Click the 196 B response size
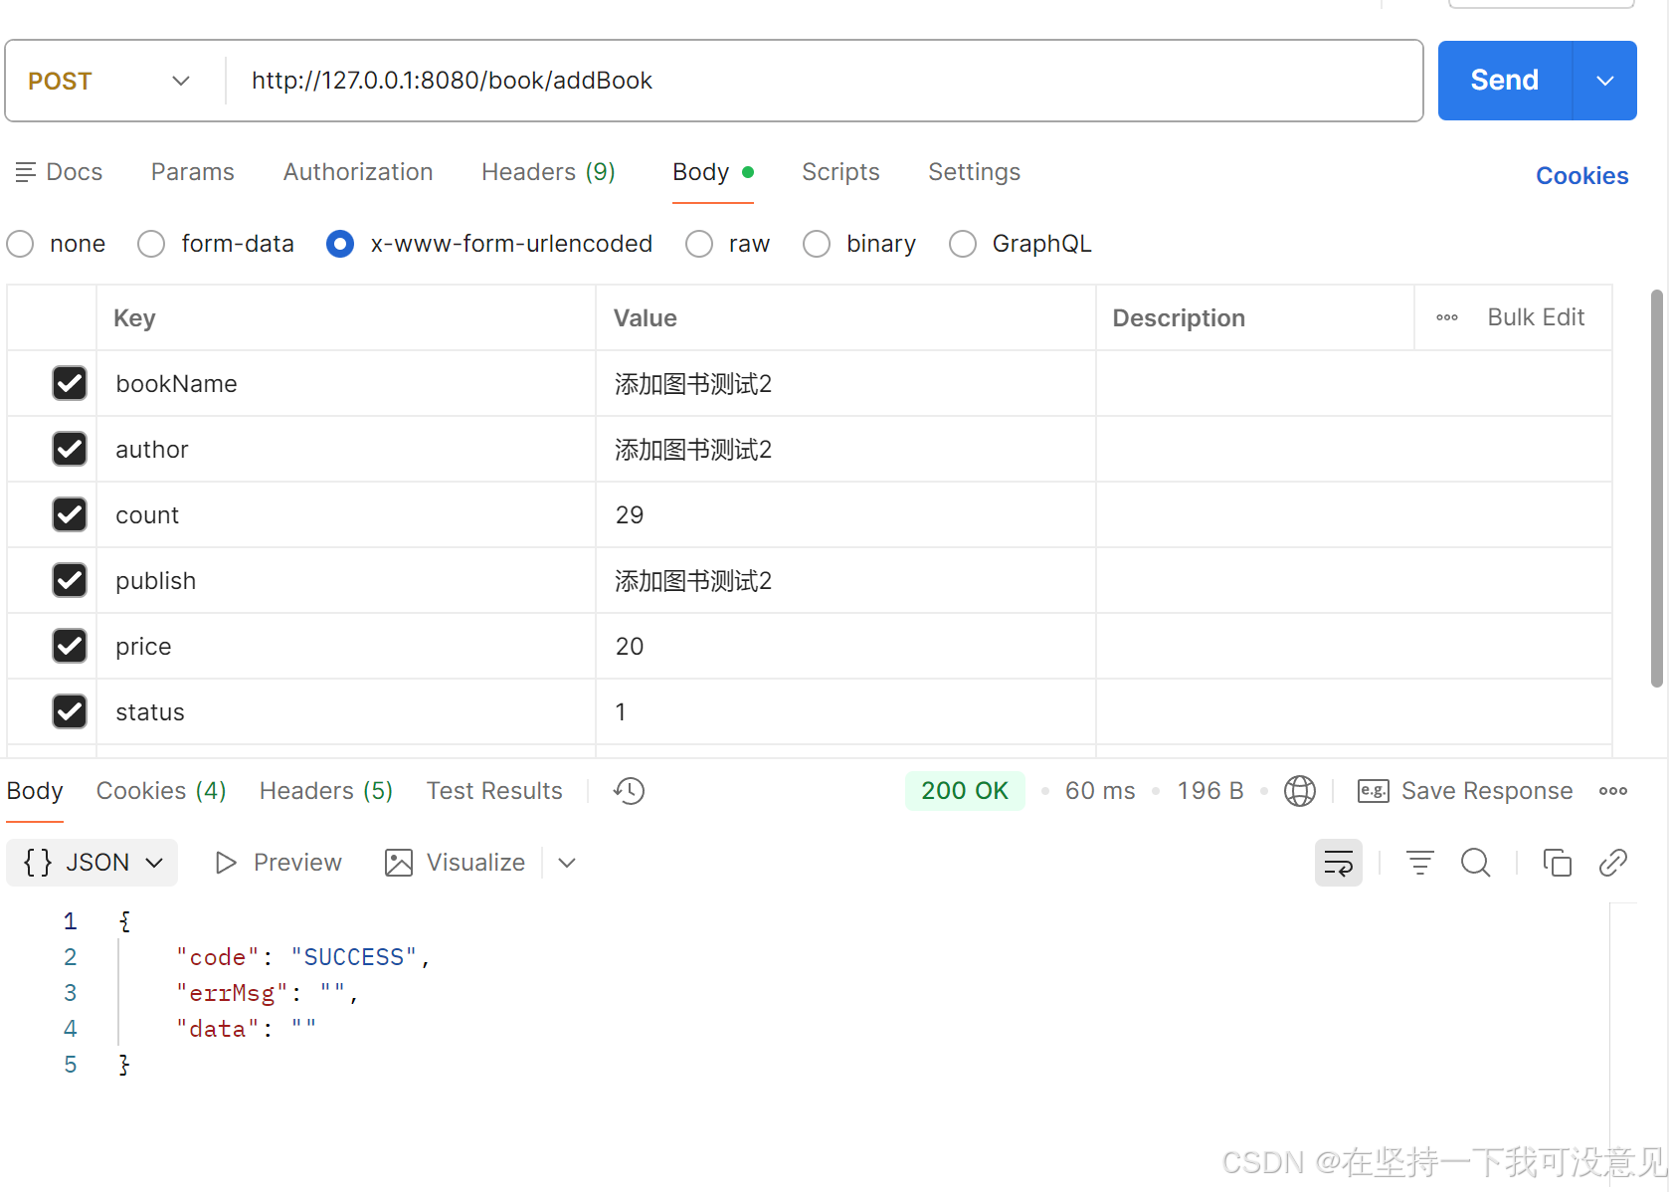 (x=1210, y=791)
